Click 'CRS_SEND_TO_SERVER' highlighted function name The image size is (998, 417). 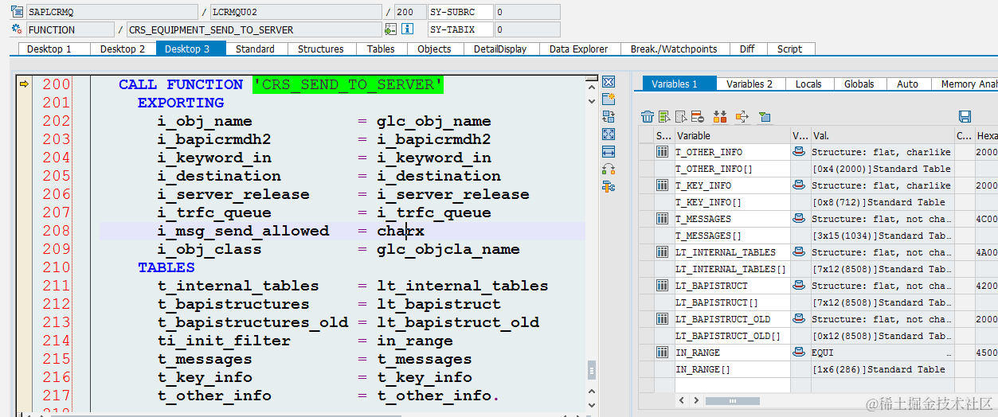pos(347,84)
